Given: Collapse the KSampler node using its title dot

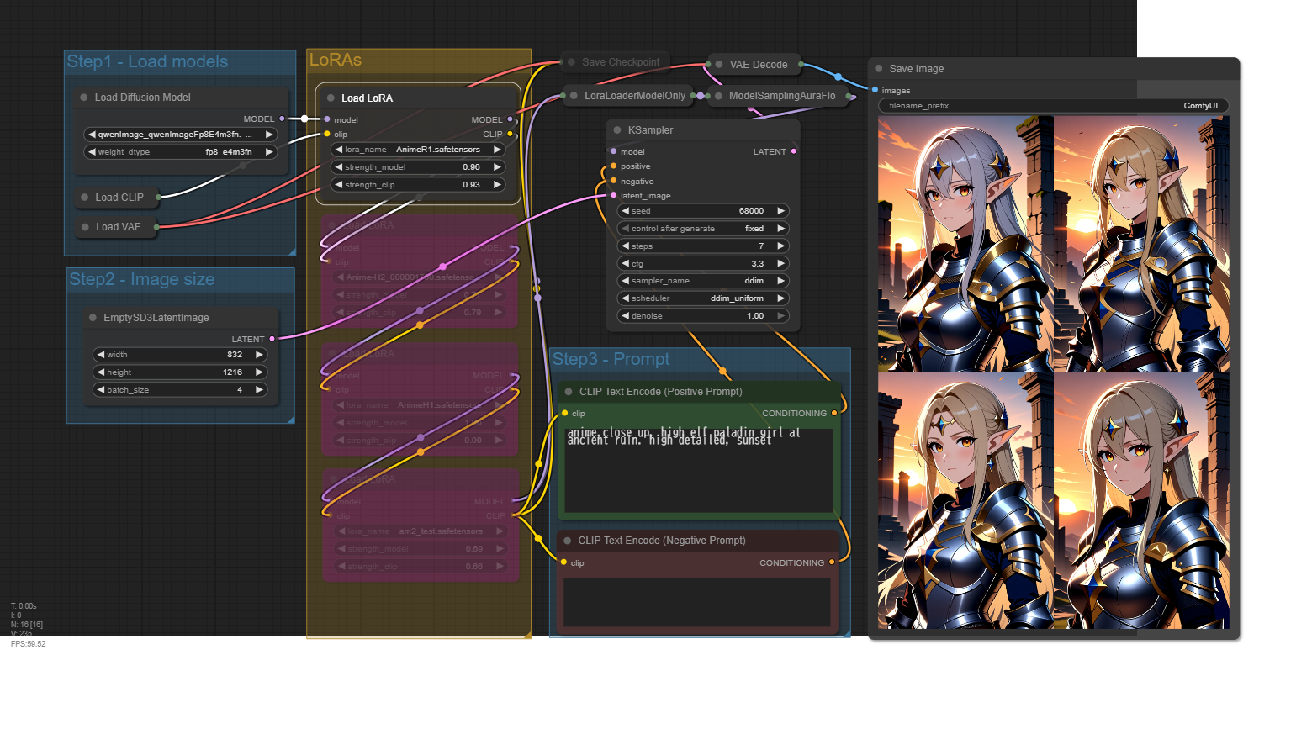Looking at the screenshot, I should pyautogui.click(x=617, y=130).
